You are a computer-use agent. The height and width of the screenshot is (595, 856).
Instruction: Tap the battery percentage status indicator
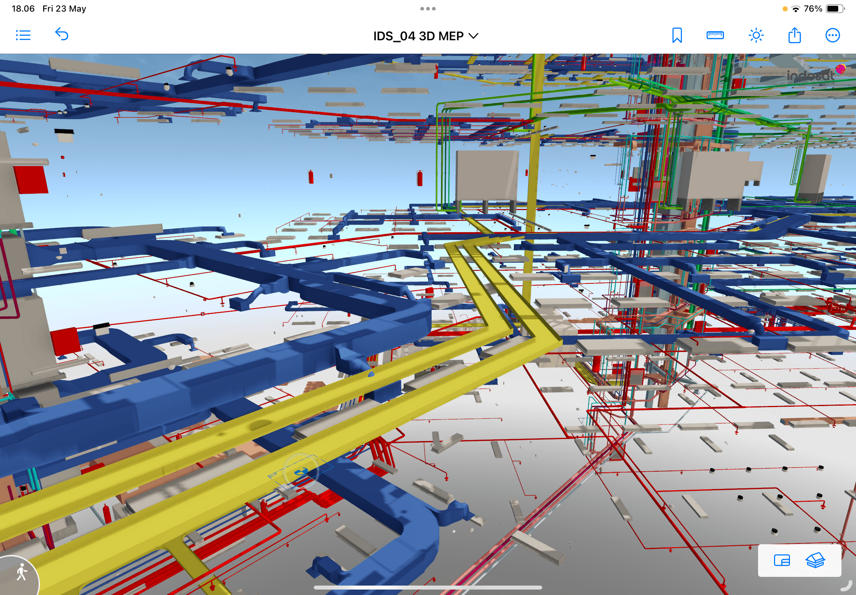point(812,9)
